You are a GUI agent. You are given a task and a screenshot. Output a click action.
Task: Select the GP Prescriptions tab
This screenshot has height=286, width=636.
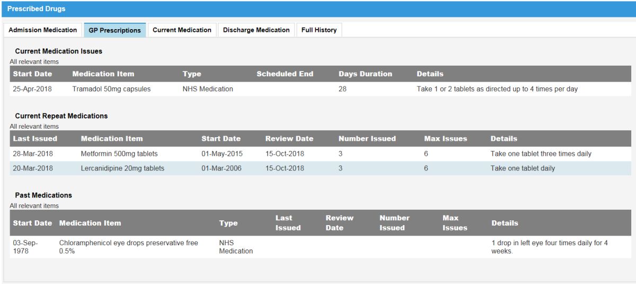click(114, 30)
